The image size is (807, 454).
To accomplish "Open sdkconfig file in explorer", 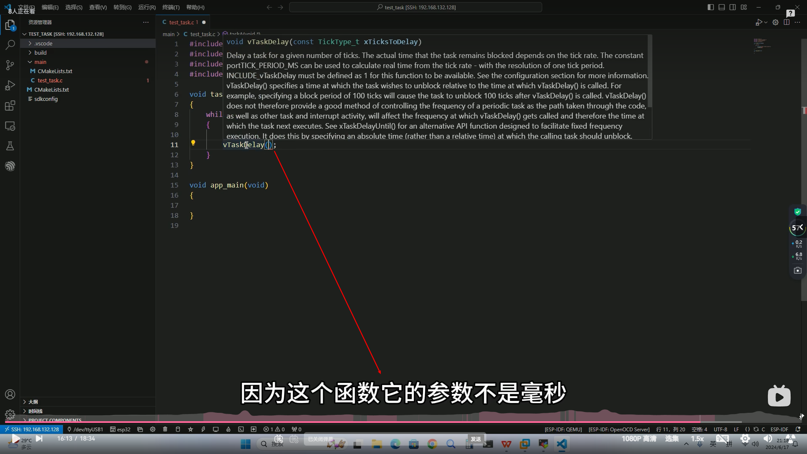I will tap(88, 99).
